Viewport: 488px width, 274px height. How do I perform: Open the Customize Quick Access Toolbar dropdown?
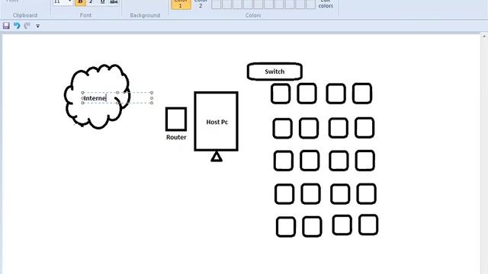click(x=37, y=26)
